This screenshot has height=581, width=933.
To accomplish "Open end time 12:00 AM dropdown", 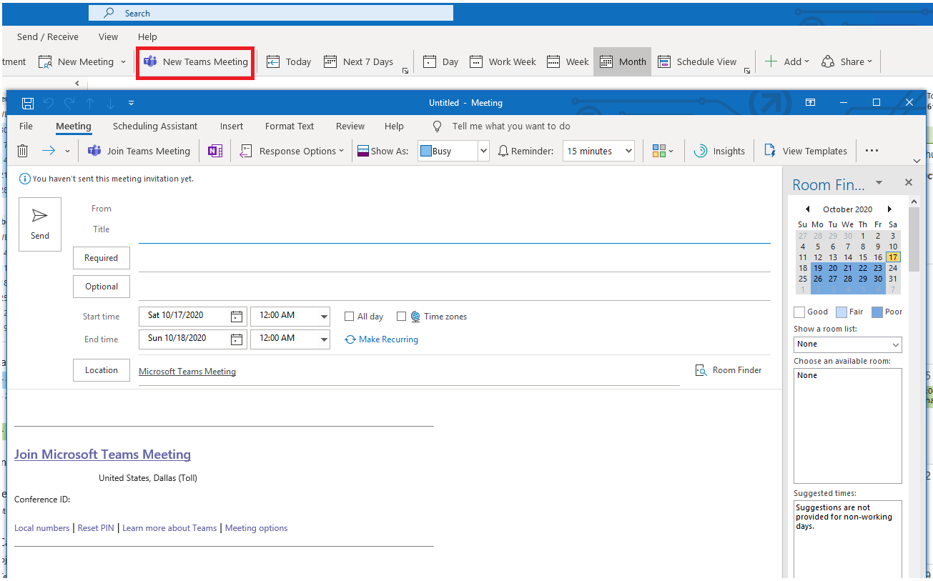I will (324, 339).
